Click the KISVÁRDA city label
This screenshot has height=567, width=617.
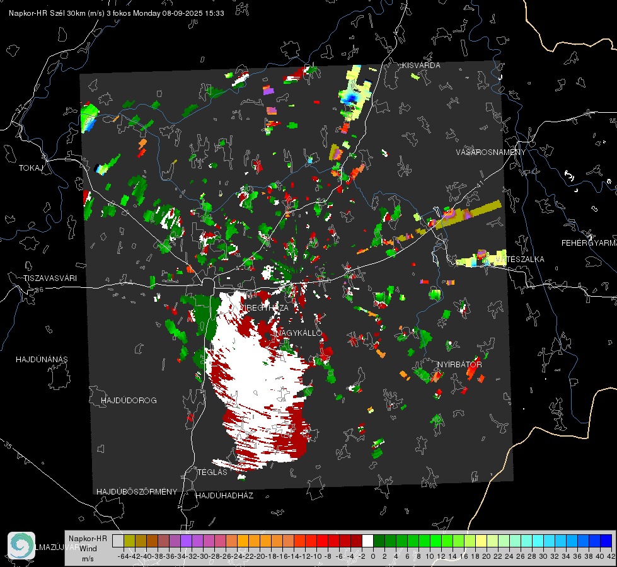(x=421, y=66)
